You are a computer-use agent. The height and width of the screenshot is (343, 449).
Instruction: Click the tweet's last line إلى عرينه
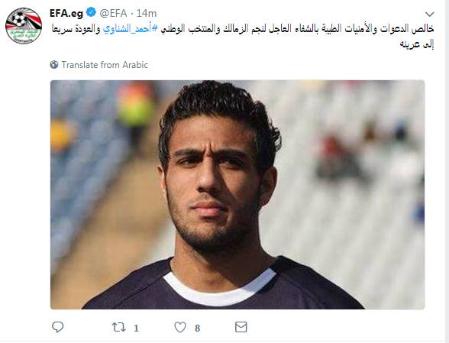(417, 44)
